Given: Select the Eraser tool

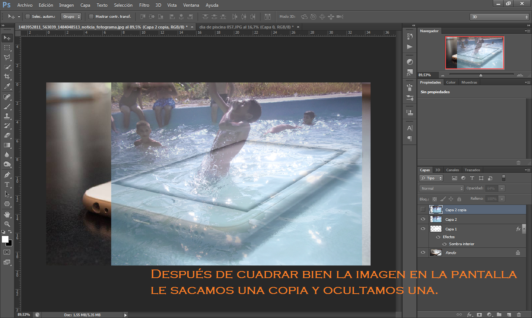Looking at the screenshot, I should [x=7, y=135].
